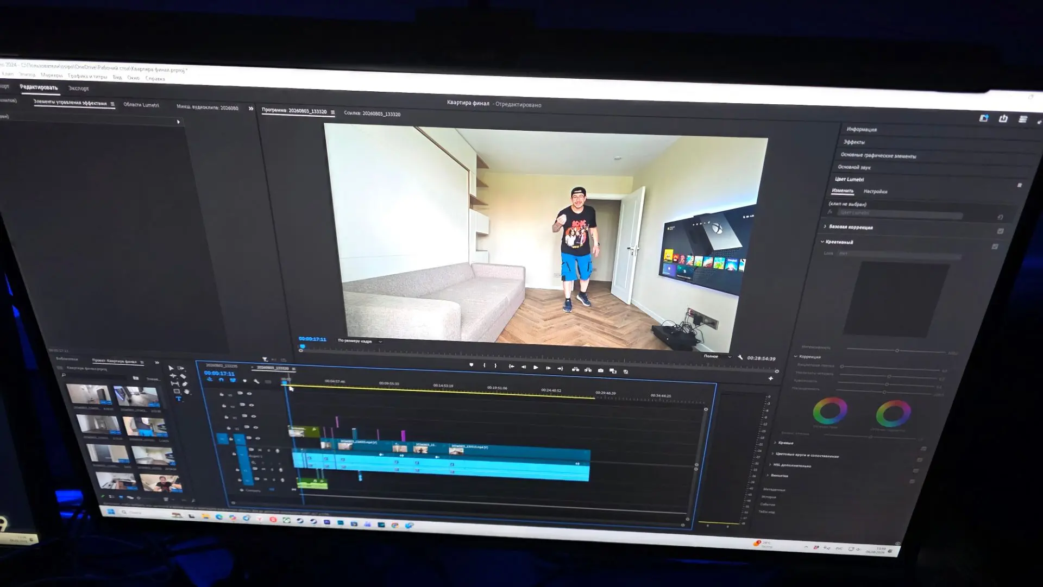Click the program monitor timecode 00:00:17:11
The width and height of the screenshot is (1043, 587).
pyautogui.click(x=312, y=339)
